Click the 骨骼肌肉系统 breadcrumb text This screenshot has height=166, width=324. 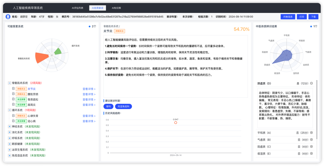tap(111, 26)
